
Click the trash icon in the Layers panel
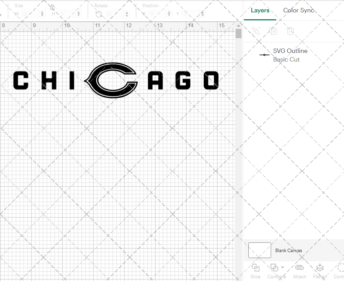(290, 31)
